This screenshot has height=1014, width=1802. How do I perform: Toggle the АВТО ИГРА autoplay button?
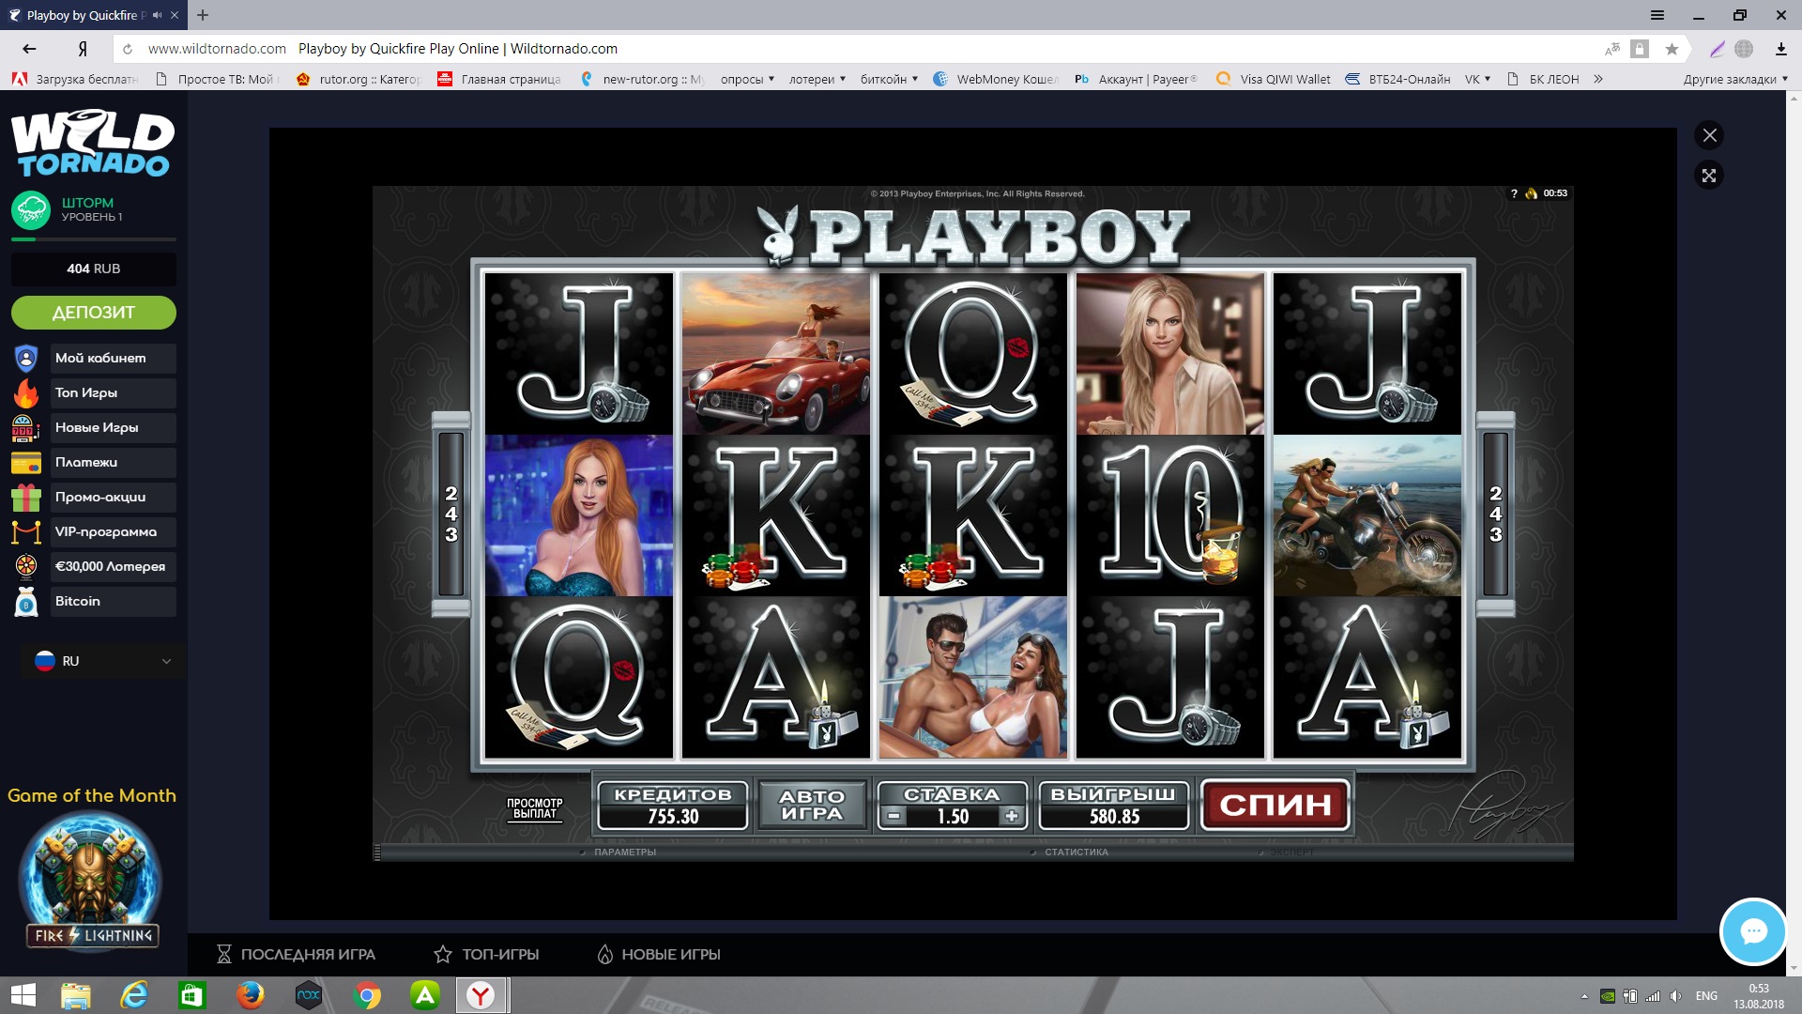pyautogui.click(x=812, y=806)
